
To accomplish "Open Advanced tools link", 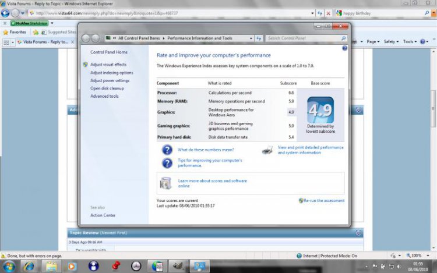I will (x=104, y=96).
